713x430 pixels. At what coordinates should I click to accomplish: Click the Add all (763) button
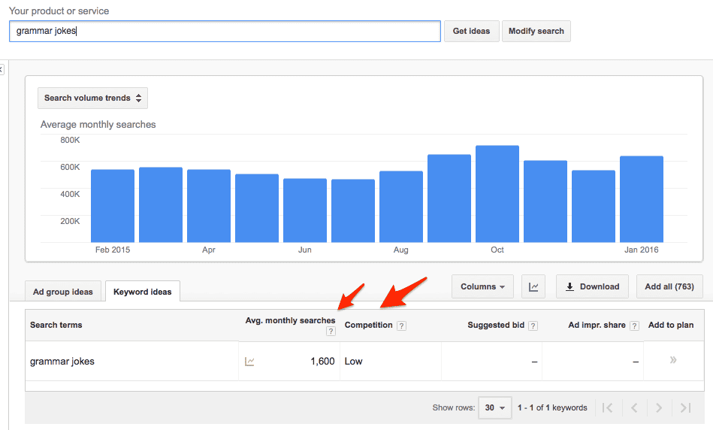point(669,286)
